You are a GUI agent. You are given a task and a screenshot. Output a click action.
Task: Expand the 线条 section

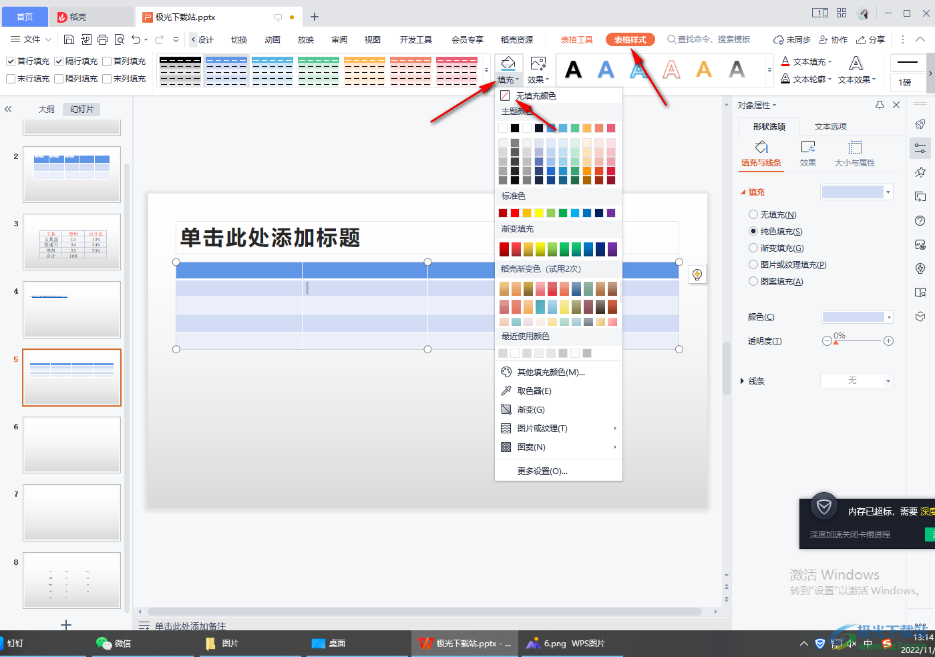click(x=743, y=381)
